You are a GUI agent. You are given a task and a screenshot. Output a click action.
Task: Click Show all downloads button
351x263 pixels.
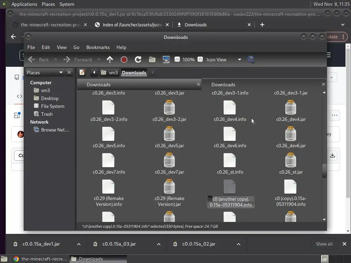(324, 244)
